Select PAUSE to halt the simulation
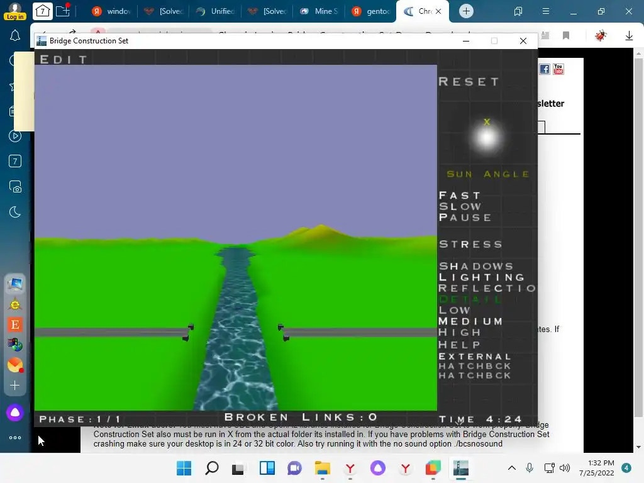 point(465,217)
